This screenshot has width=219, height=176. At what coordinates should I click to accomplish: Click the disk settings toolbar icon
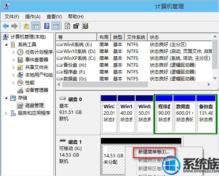(85, 26)
